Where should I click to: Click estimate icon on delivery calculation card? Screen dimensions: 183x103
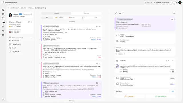97,27
